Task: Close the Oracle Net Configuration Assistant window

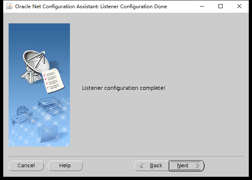Action: pos(239,7)
